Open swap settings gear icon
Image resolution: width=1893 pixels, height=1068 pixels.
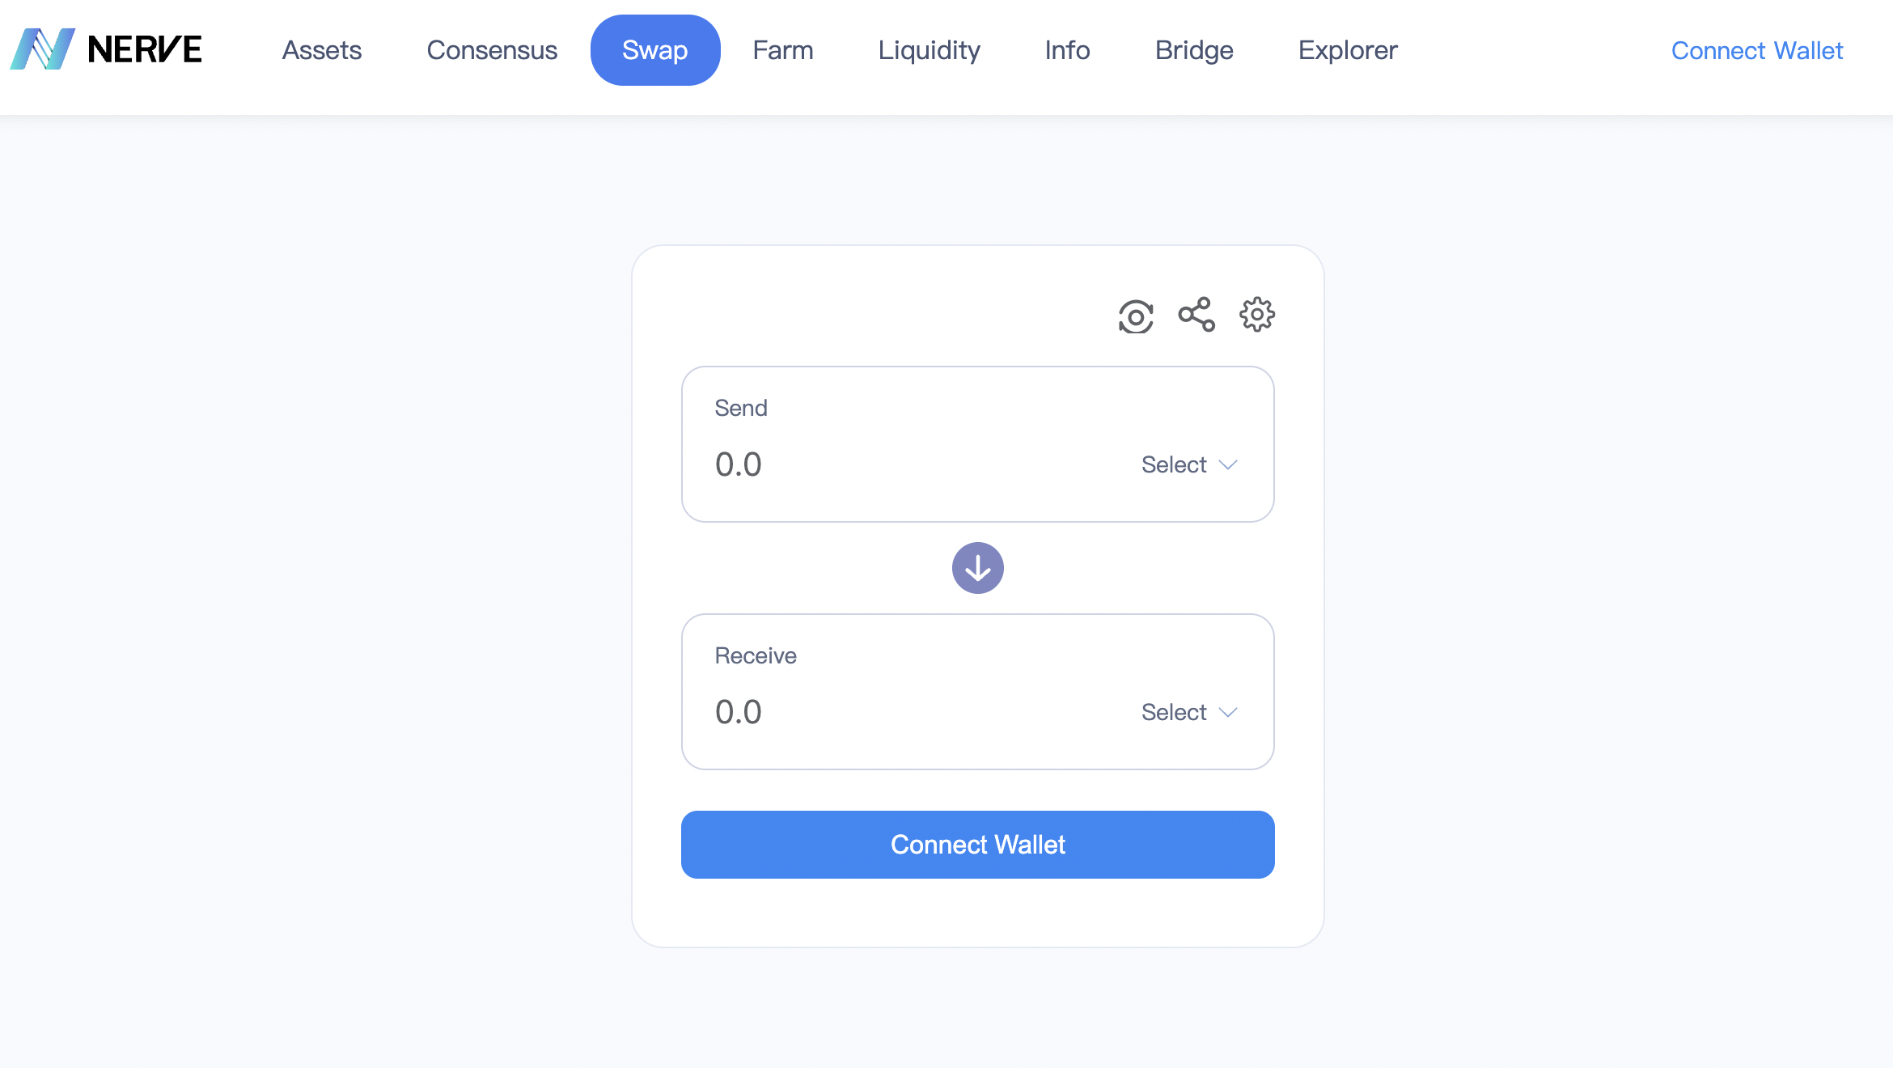(1257, 315)
